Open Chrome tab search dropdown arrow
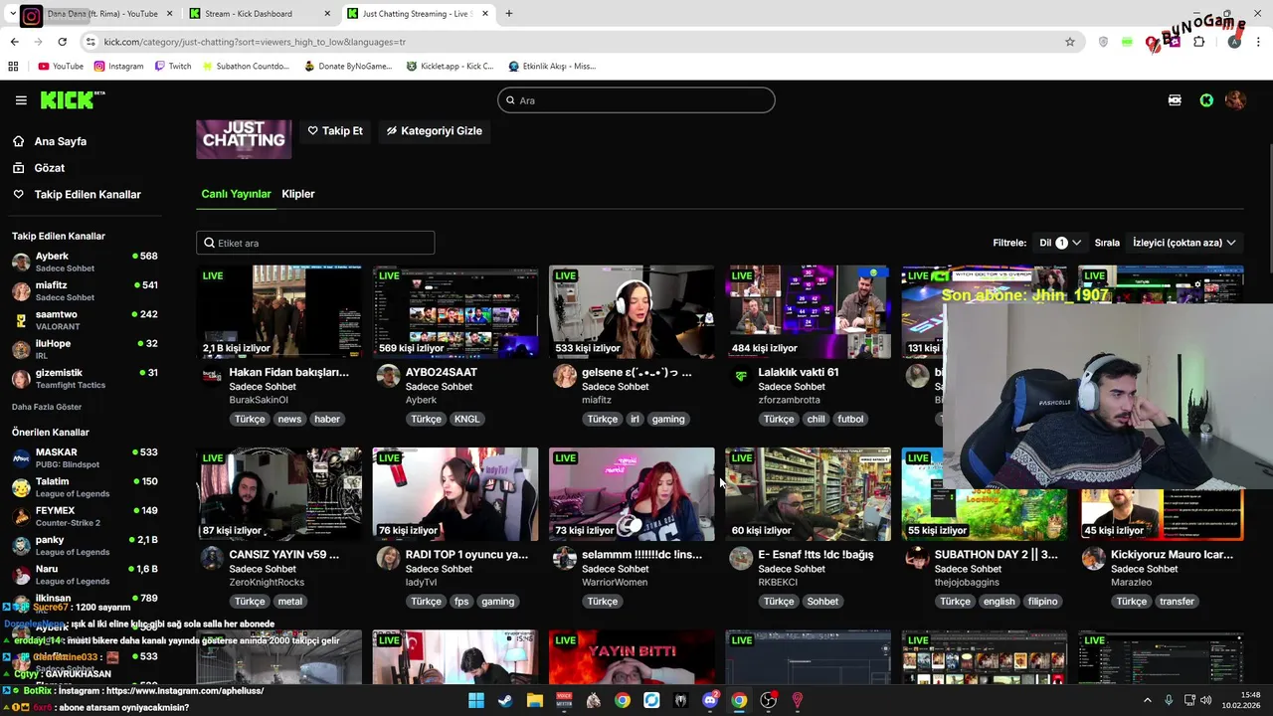1273x716 pixels. click(12, 14)
